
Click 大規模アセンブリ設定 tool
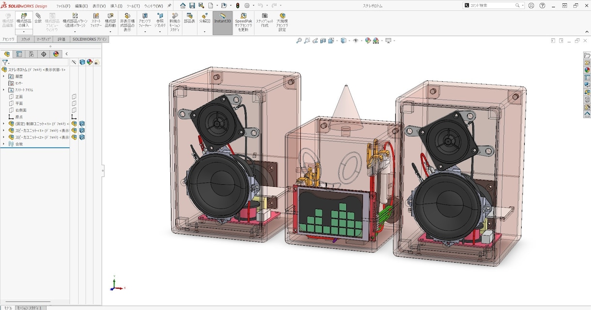tap(282, 22)
